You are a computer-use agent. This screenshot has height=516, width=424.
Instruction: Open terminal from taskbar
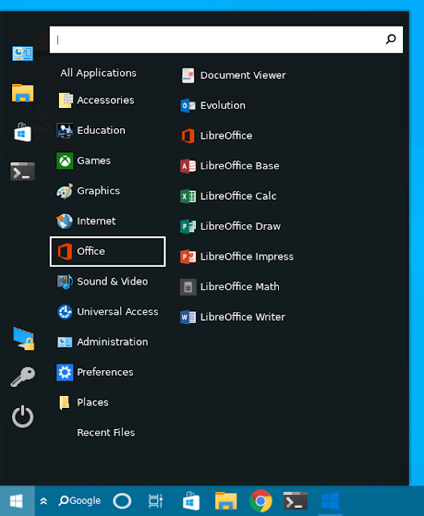point(295,501)
